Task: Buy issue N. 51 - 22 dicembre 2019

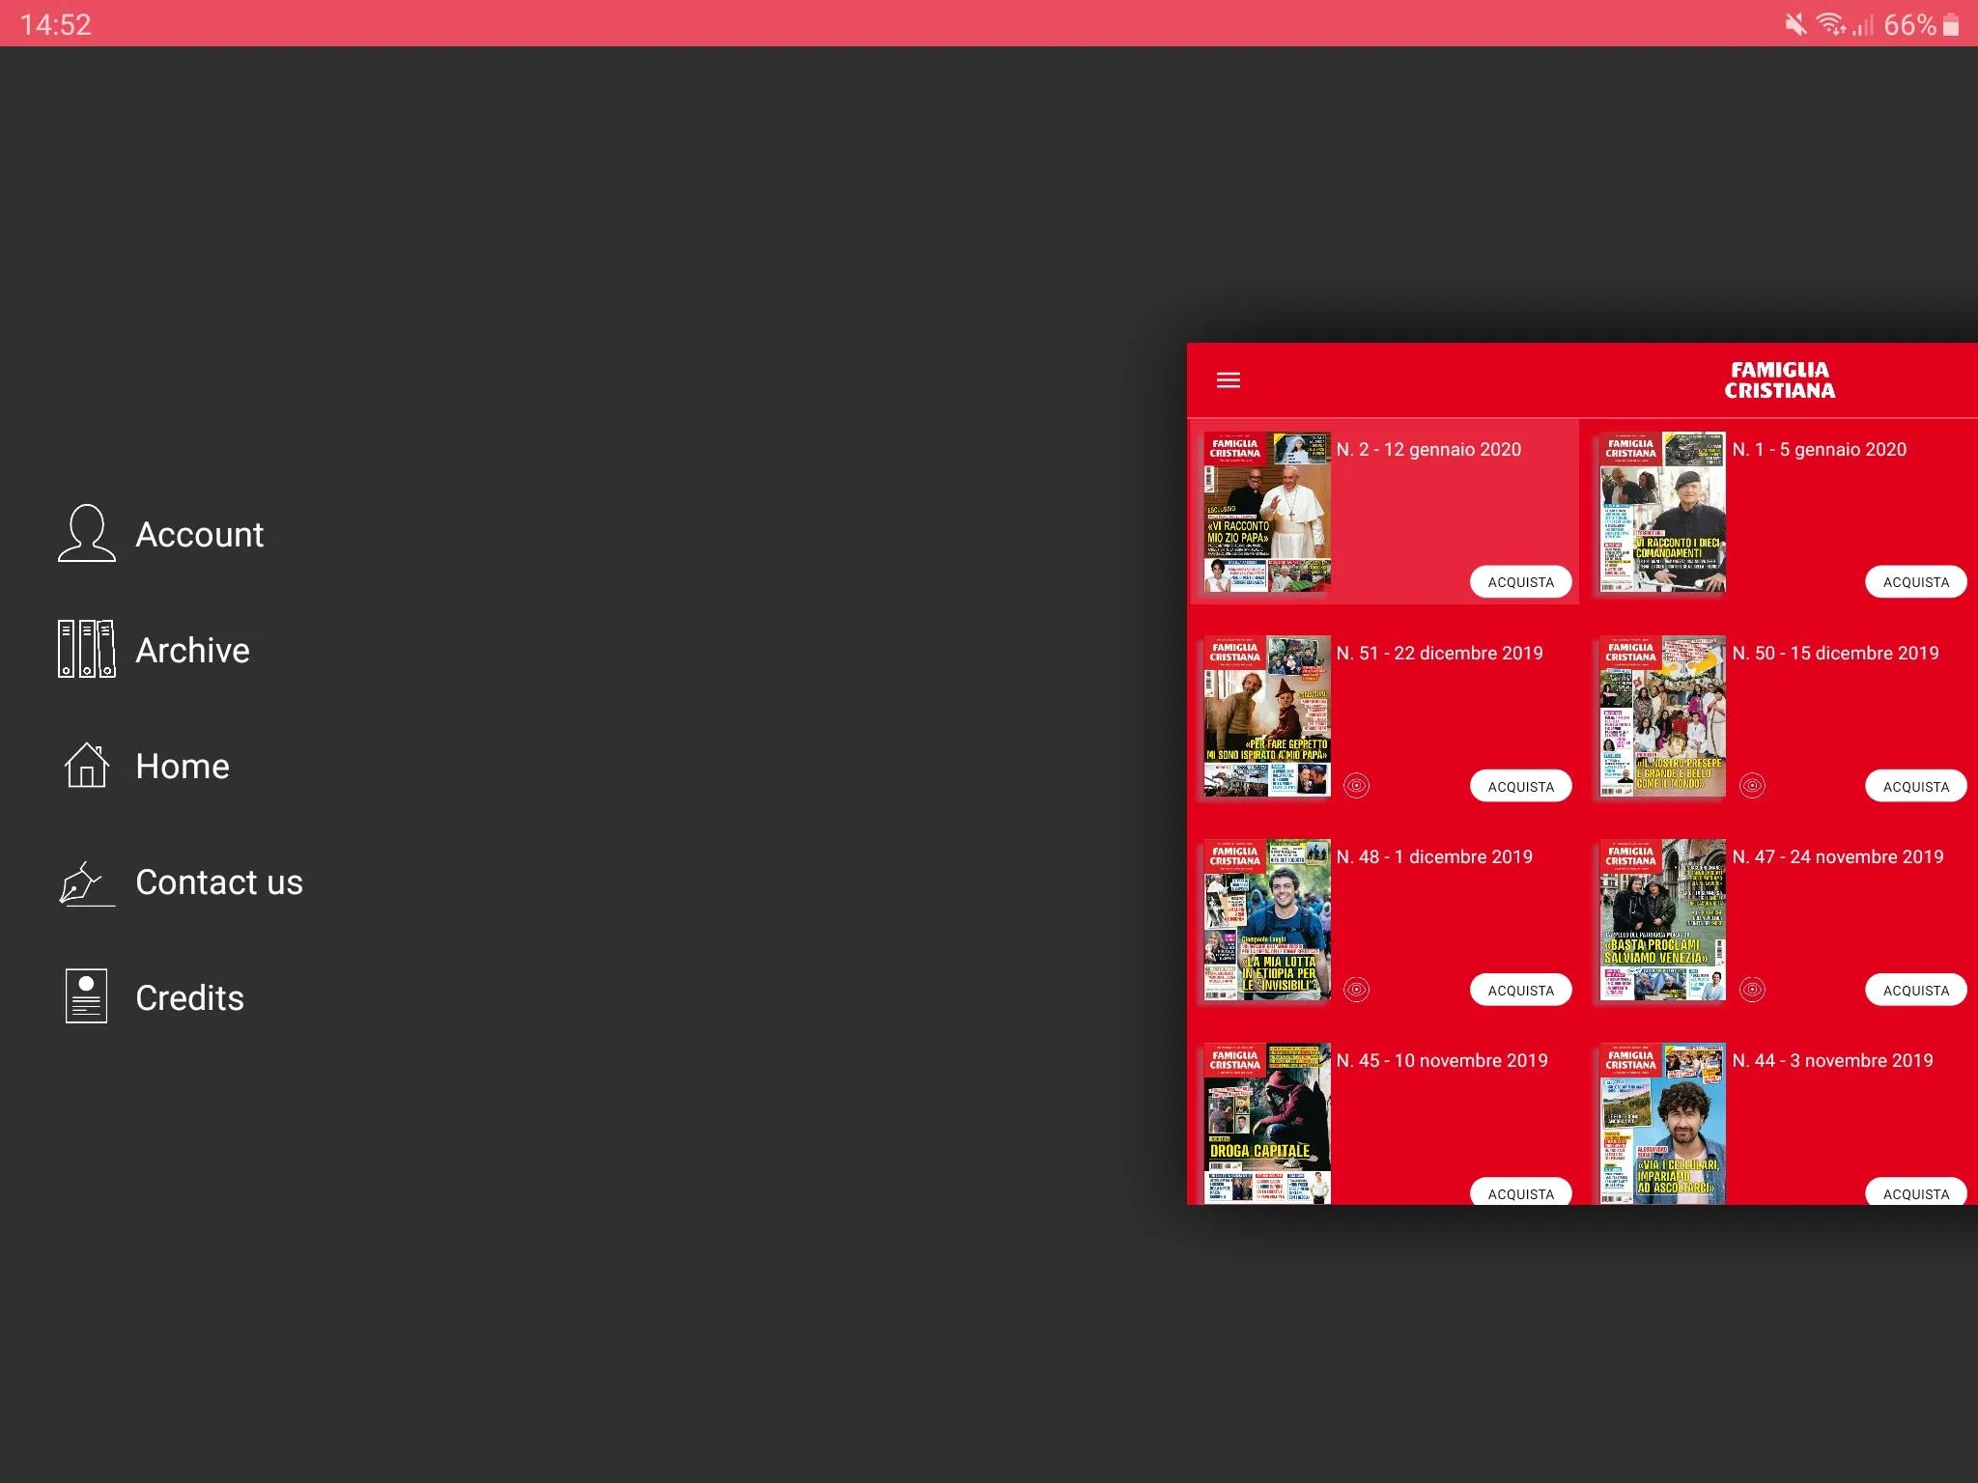Action: pos(1520,786)
